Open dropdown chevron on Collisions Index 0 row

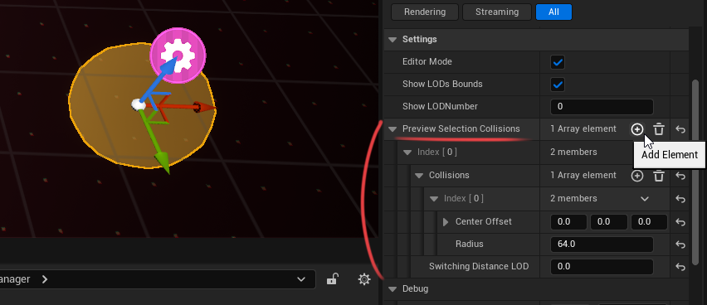[x=645, y=199]
